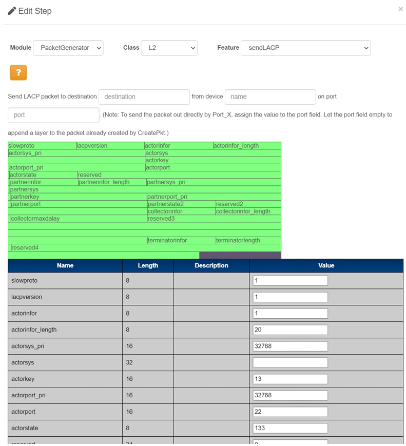This screenshot has width=406, height=446.
Task: Select collectormaxdalay cell in packet diagram
Action: pos(79,219)
